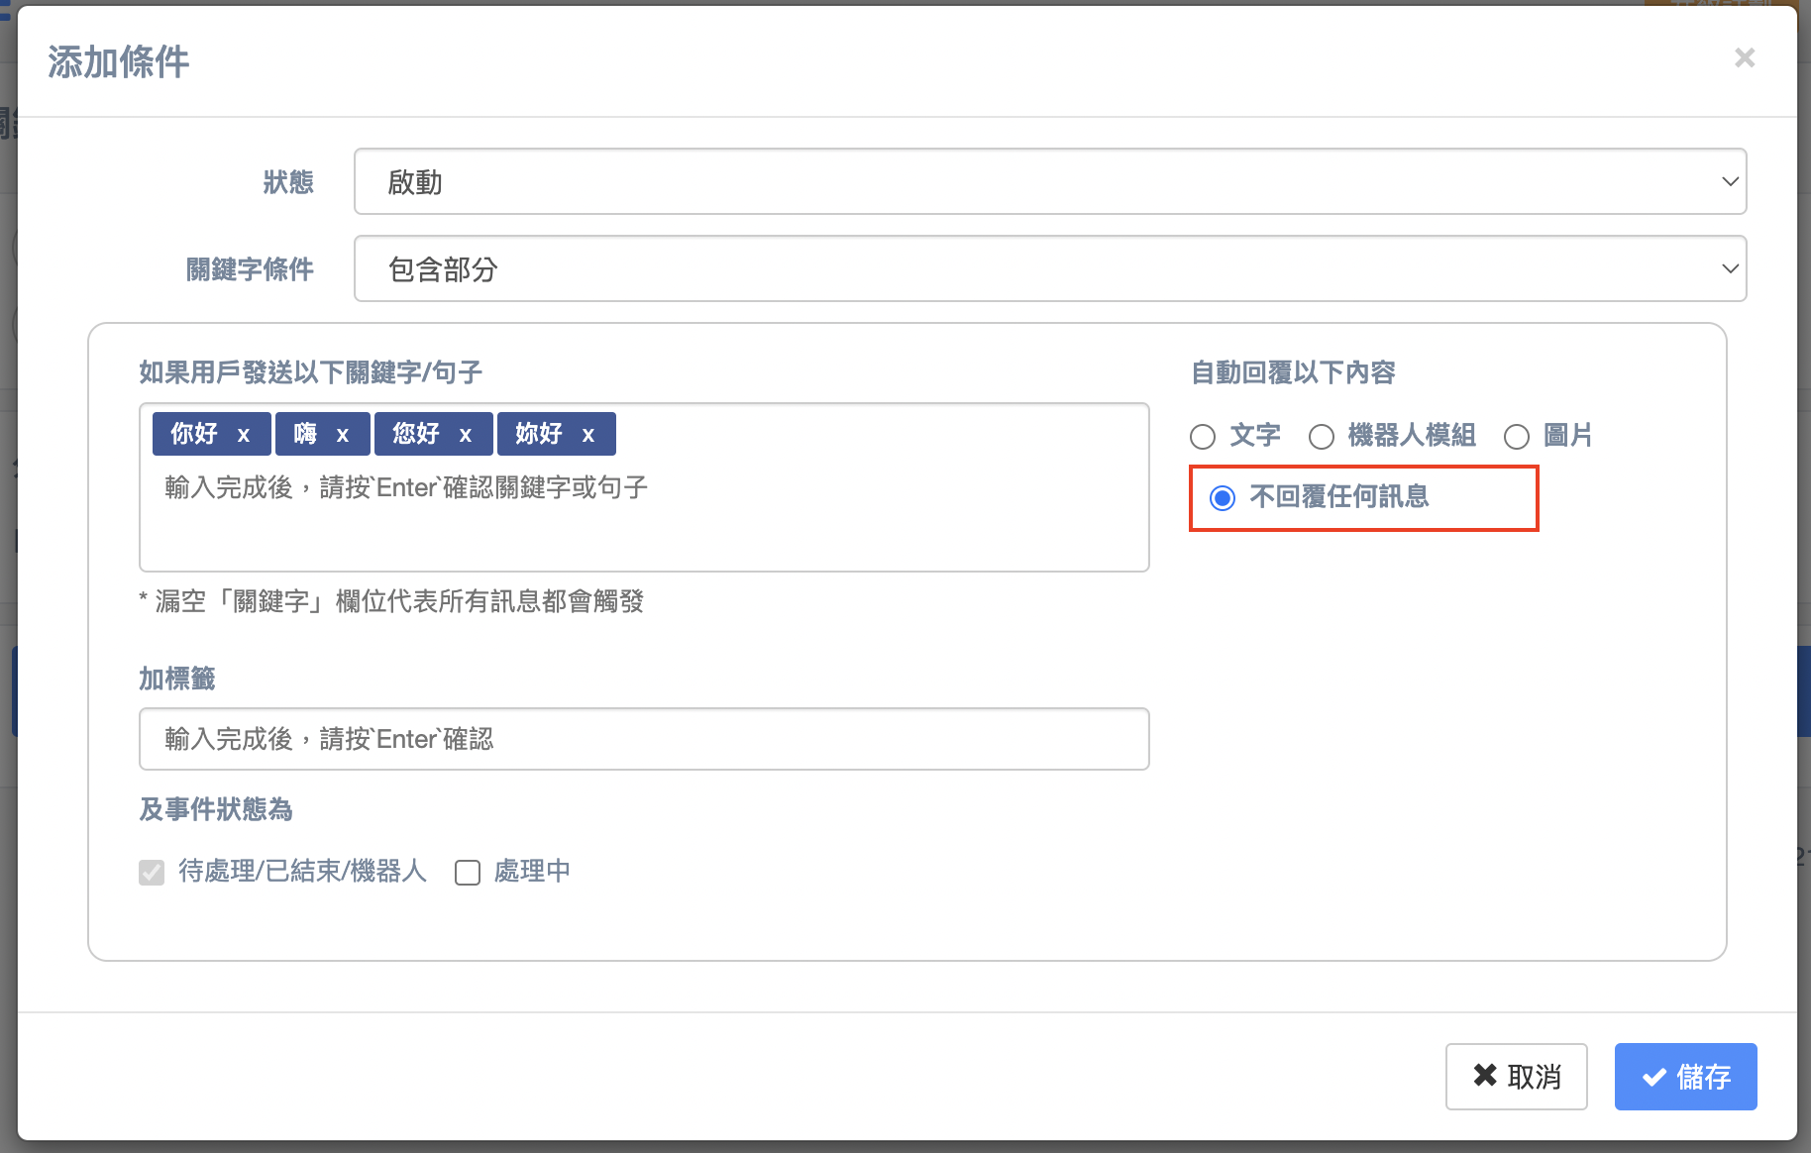Close the 添加條件 dialog with X
1811x1153 pixels.
pyautogui.click(x=1745, y=58)
